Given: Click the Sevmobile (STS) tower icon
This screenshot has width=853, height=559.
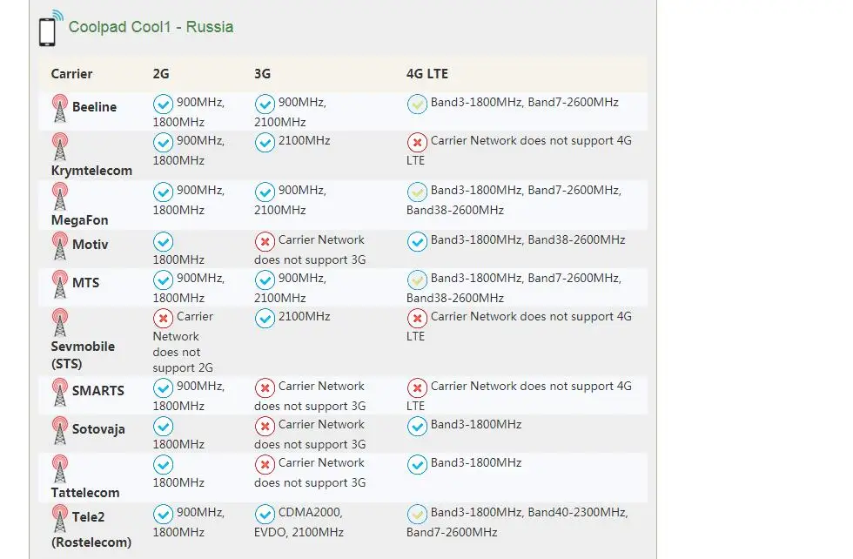Looking at the screenshot, I should (60, 323).
